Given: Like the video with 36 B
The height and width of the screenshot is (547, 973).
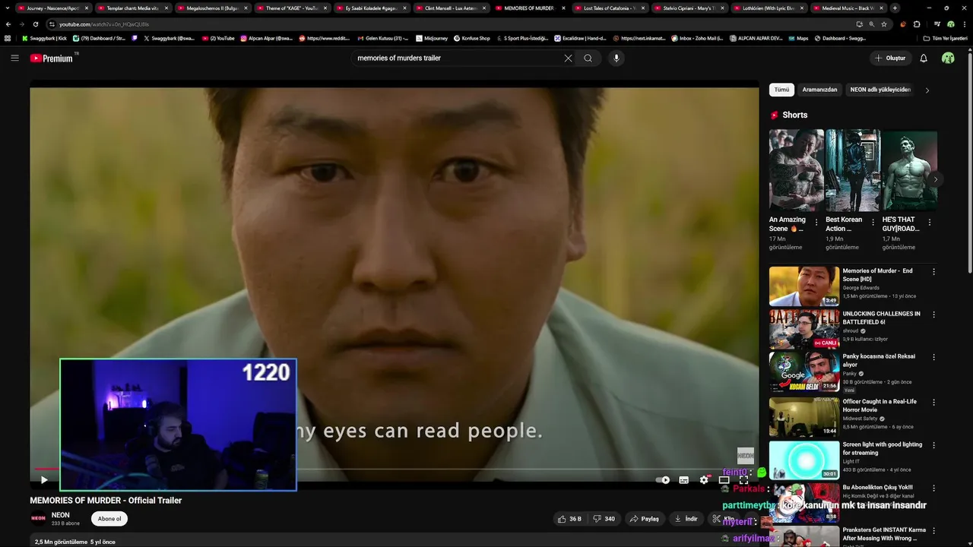Looking at the screenshot, I should (569, 519).
